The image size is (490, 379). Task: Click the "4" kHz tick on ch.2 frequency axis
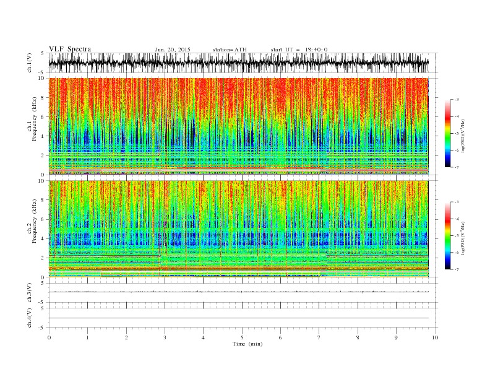43,238
